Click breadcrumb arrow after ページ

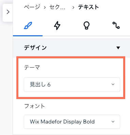point(45,7)
